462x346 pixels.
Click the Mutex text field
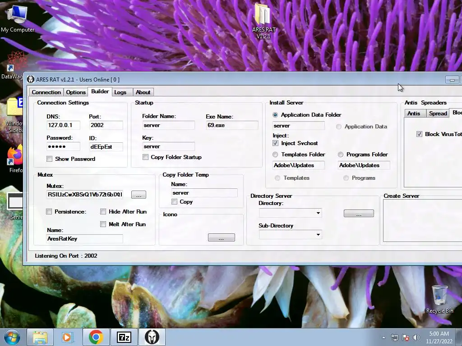coord(85,195)
